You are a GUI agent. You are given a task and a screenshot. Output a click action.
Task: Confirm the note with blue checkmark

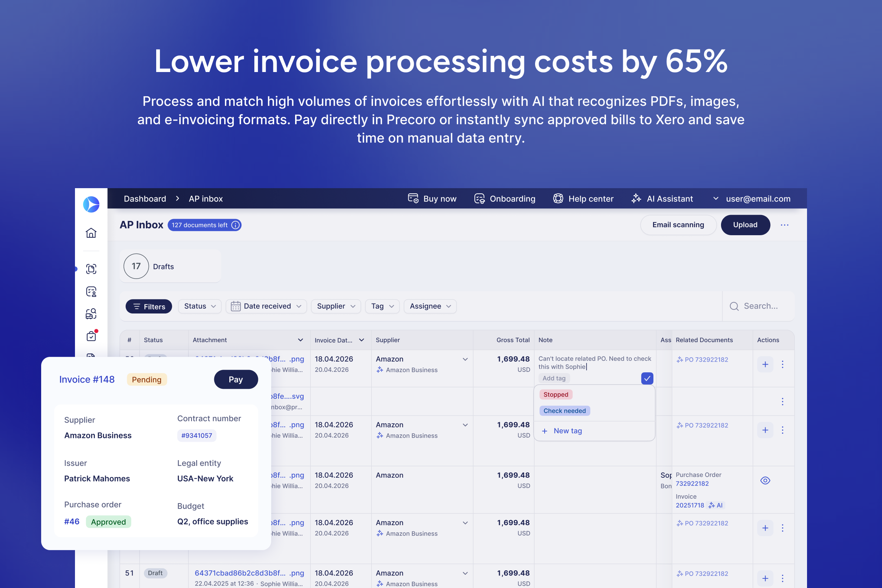(x=647, y=379)
